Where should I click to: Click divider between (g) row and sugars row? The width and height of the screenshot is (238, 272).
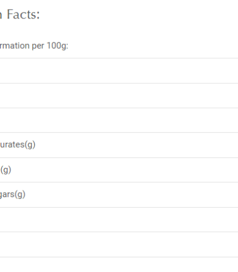[119, 182]
